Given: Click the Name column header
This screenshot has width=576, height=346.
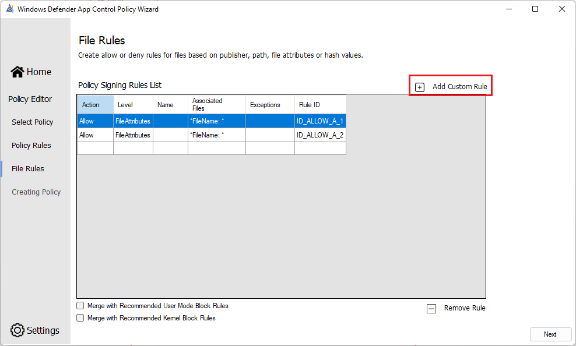Looking at the screenshot, I should pyautogui.click(x=170, y=105).
